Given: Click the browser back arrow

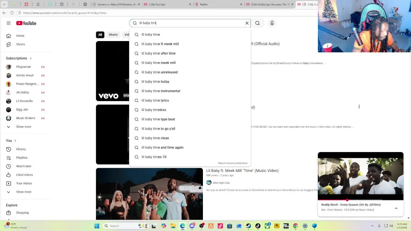Looking at the screenshot, I should tap(4, 13).
